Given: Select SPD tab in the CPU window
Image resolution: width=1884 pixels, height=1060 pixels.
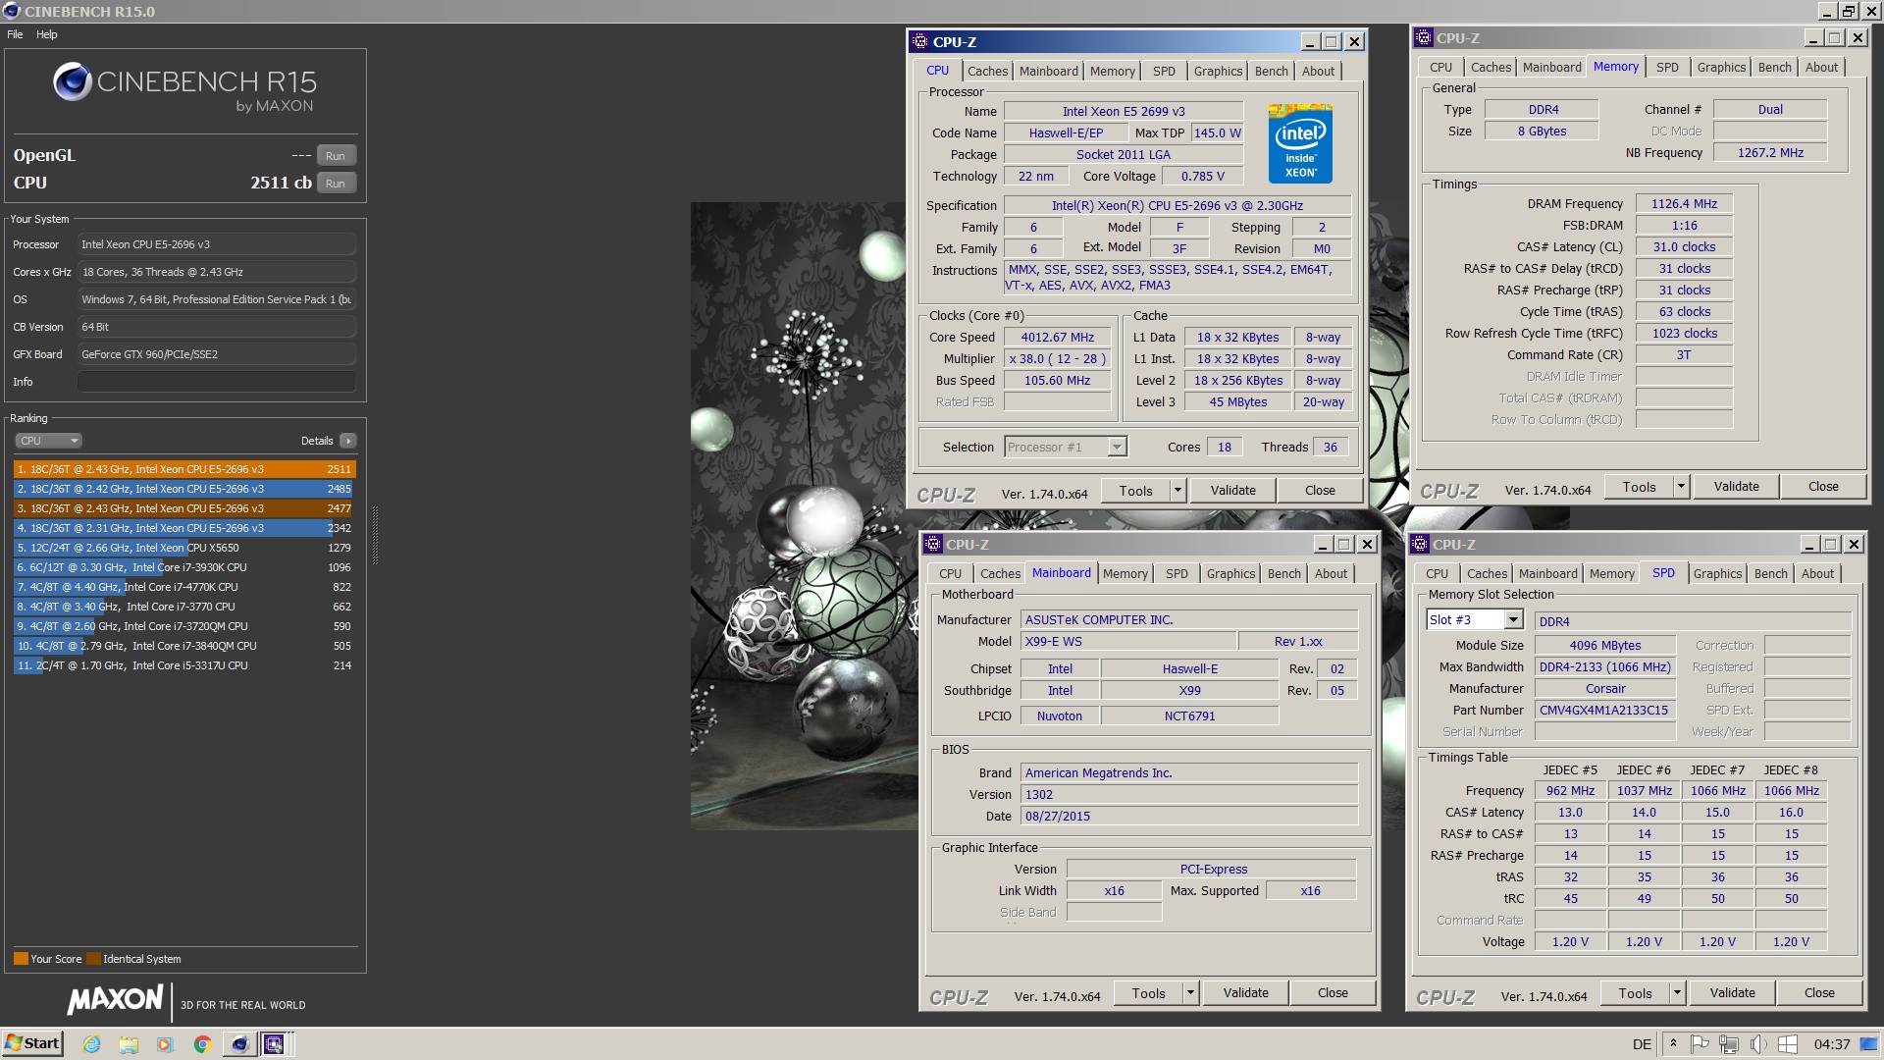Looking at the screenshot, I should pyautogui.click(x=1164, y=71).
